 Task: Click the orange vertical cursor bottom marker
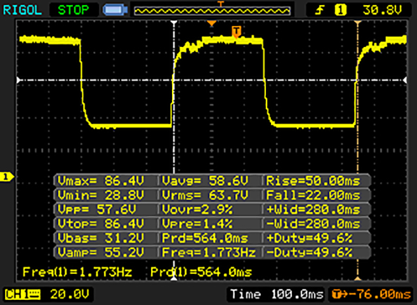point(358,278)
